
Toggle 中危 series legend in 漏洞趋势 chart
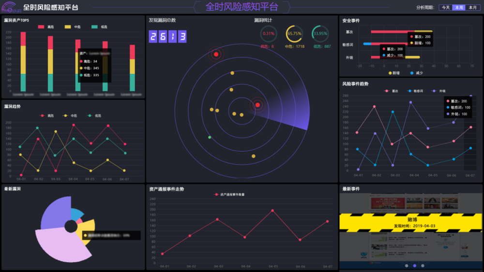[70, 115]
